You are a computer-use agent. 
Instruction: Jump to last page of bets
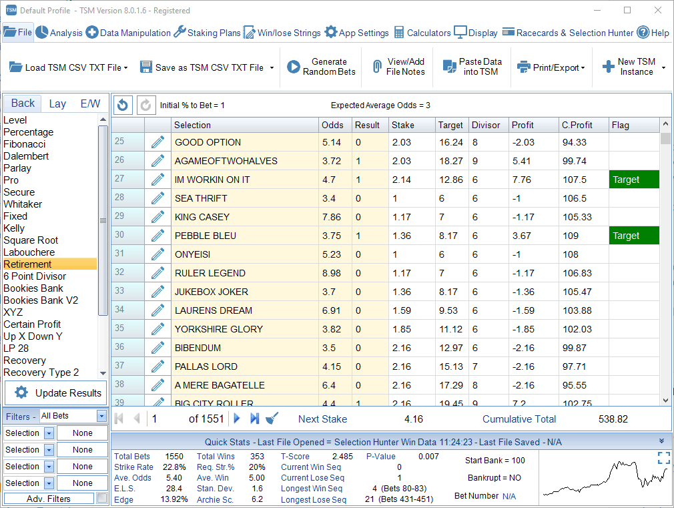[255, 419]
